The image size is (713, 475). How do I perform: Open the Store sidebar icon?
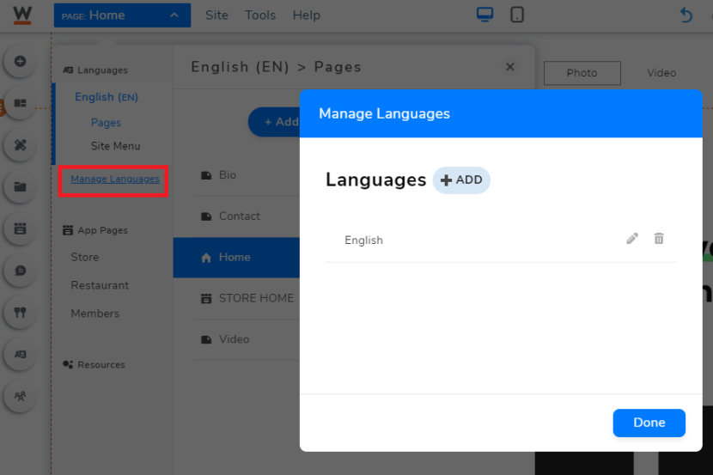(21, 228)
